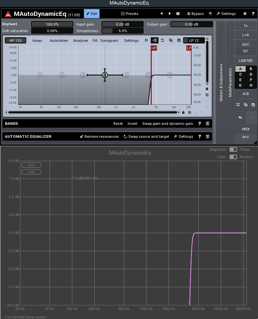Open the help question mark in header
This screenshot has height=319, width=258.
point(253,14)
